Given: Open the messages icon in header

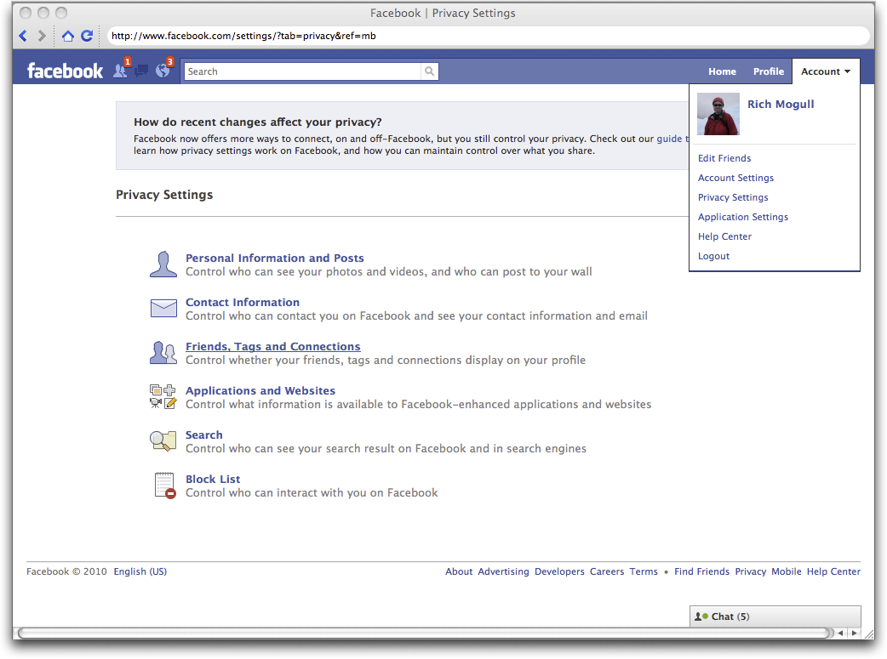Looking at the screenshot, I should pyautogui.click(x=141, y=71).
